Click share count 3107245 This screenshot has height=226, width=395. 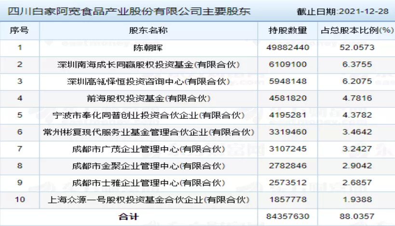tap(287, 149)
